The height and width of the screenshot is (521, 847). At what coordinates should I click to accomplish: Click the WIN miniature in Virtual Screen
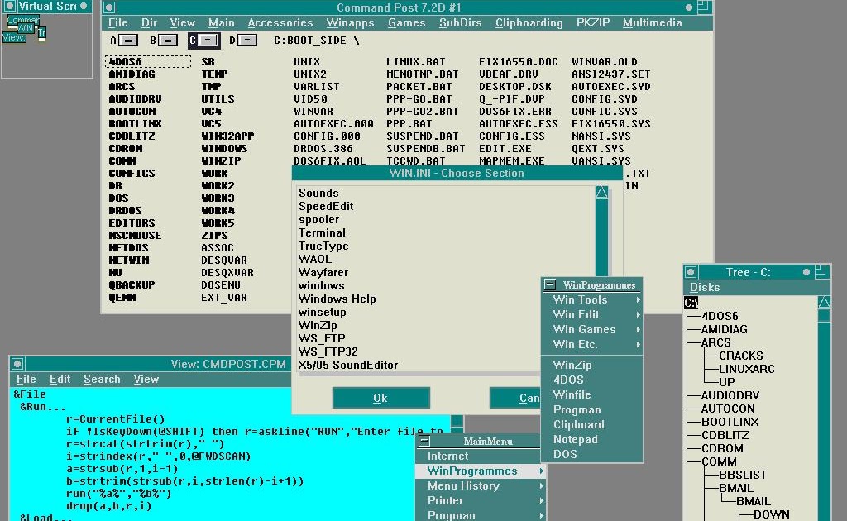pyautogui.click(x=26, y=27)
